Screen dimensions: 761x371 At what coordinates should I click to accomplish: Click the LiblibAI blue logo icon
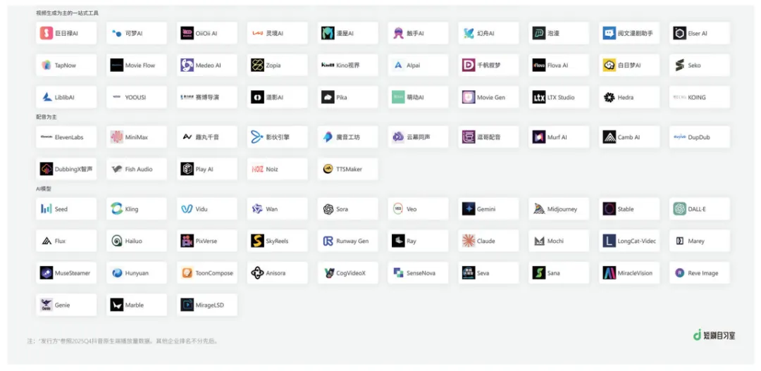pos(47,97)
